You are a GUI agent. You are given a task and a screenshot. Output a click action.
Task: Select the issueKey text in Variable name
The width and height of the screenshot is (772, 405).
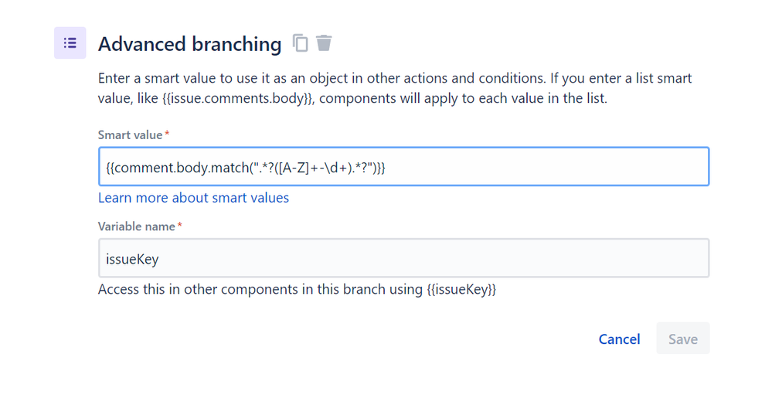(132, 259)
